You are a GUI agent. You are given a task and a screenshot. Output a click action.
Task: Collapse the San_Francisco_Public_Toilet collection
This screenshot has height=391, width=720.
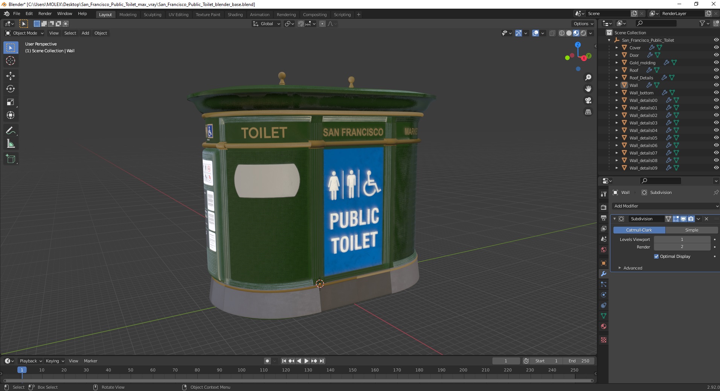click(609, 40)
